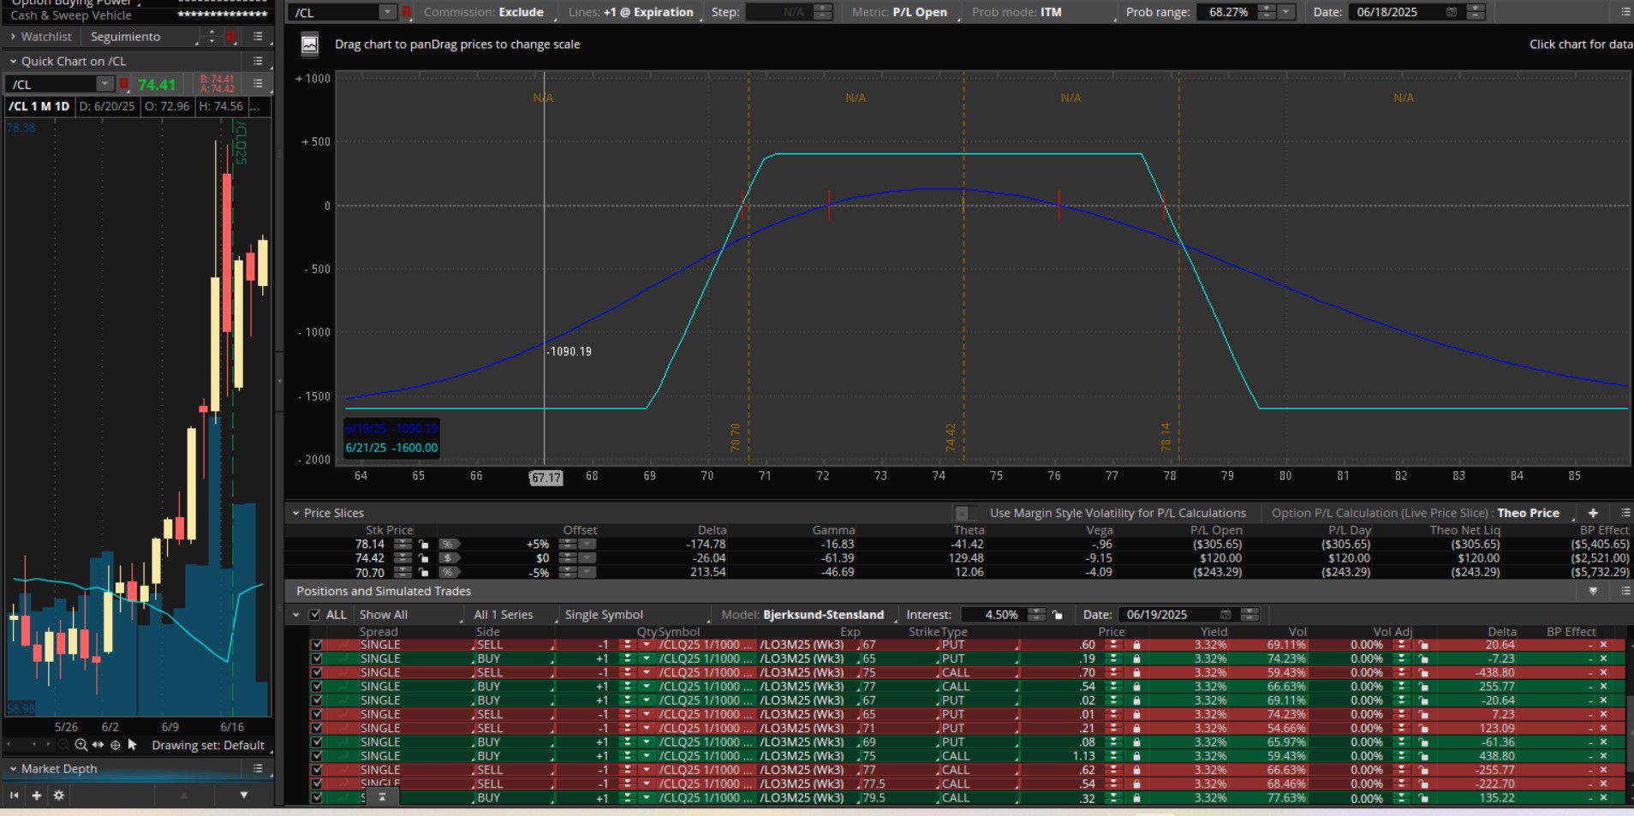The height and width of the screenshot is (816, 1634).
Task: Click the Show All positions filter
Action: coord(383,615)
